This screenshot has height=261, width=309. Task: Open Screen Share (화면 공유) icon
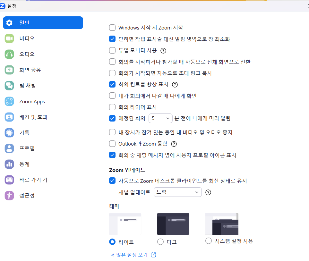(x=9, y=70)
